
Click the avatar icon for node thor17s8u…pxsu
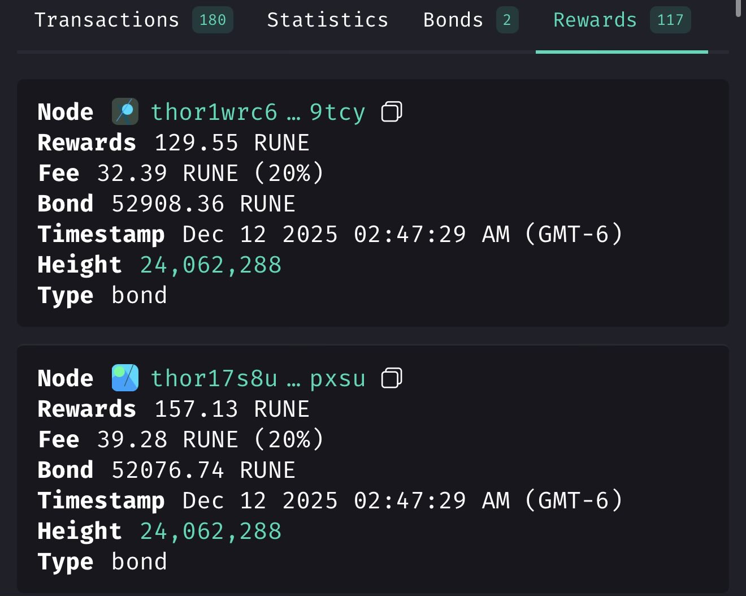tap(125, 378)
